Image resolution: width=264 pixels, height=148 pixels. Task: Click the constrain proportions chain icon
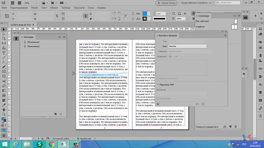coord(57,16)
